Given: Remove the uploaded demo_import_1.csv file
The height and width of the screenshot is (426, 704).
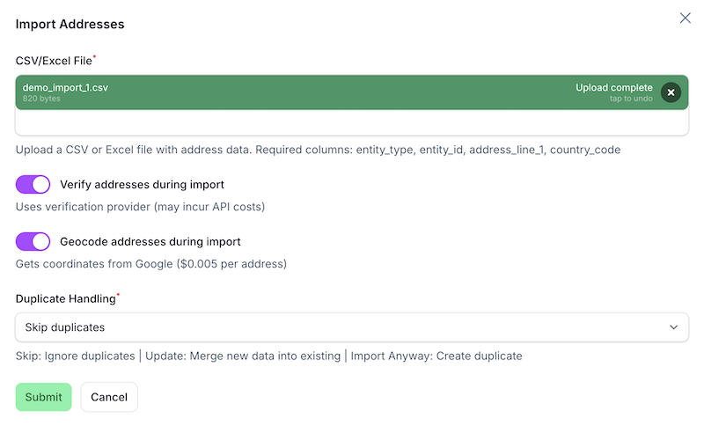Looking at the screenshot, I should (x=671, y=92).
